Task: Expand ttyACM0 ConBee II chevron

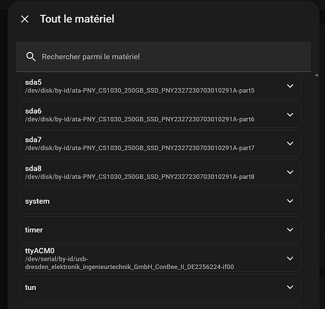Action: [290, 258]
